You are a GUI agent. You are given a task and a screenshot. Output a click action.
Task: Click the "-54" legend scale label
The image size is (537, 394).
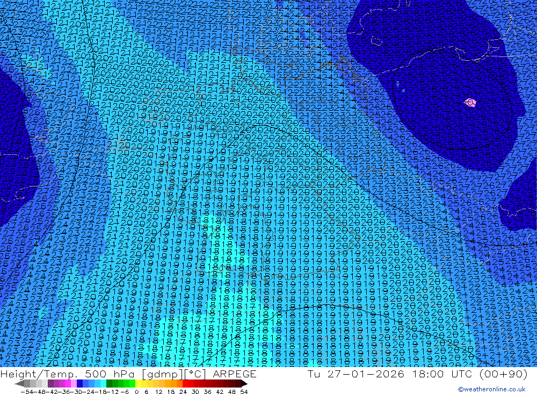(27, 392)
